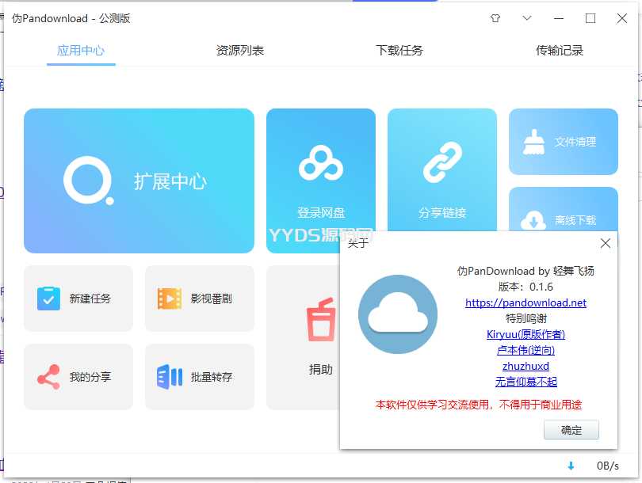Open the https://pandownload.net link

click(x=525, y=302)
